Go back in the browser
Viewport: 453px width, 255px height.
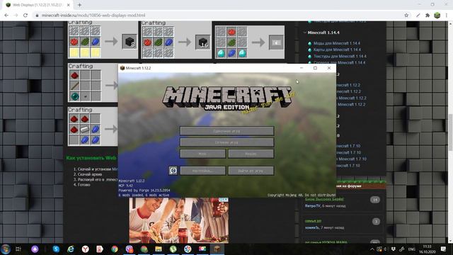[6, 16]
